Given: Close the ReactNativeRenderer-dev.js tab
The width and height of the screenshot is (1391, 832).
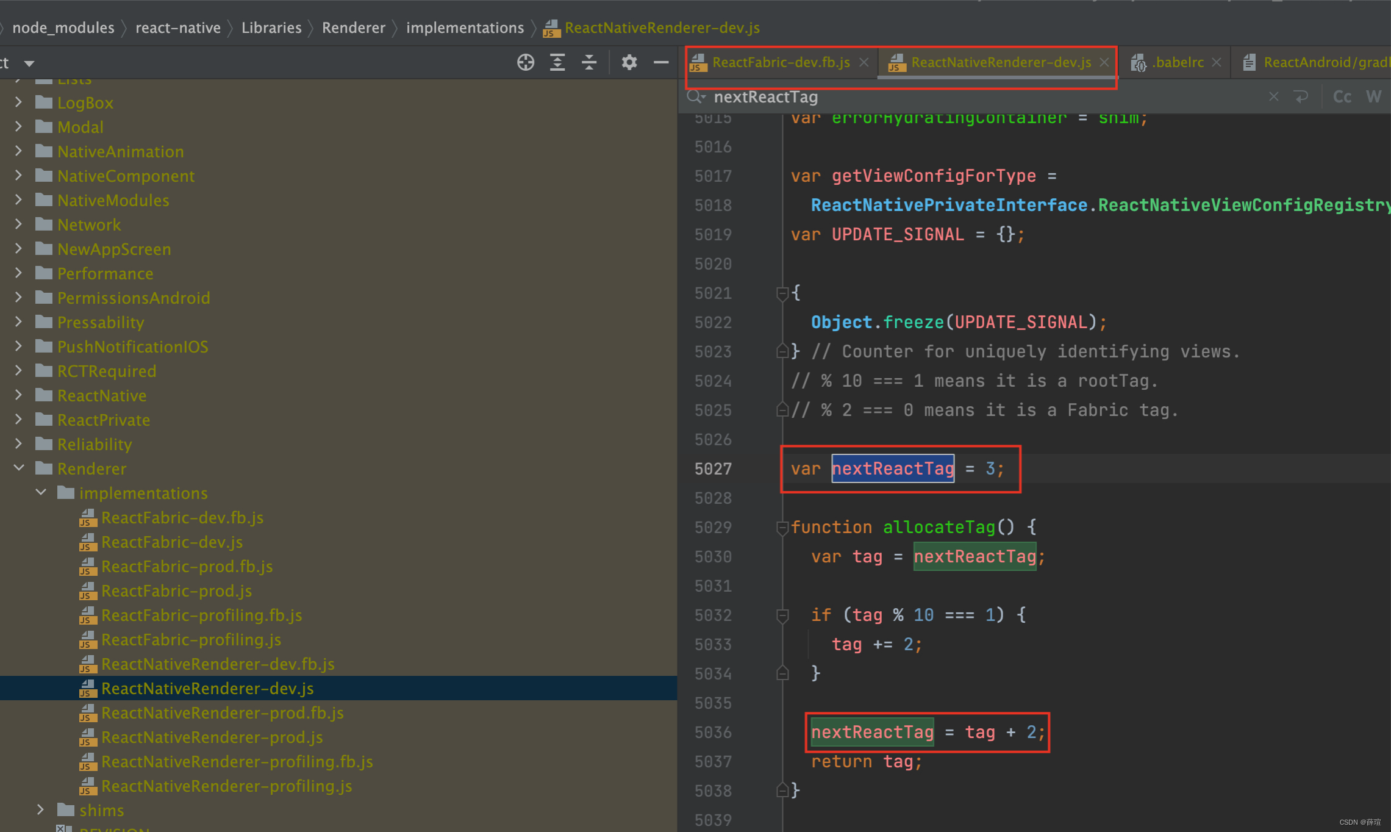Looking at the screenshot, I should (1104, 62).
